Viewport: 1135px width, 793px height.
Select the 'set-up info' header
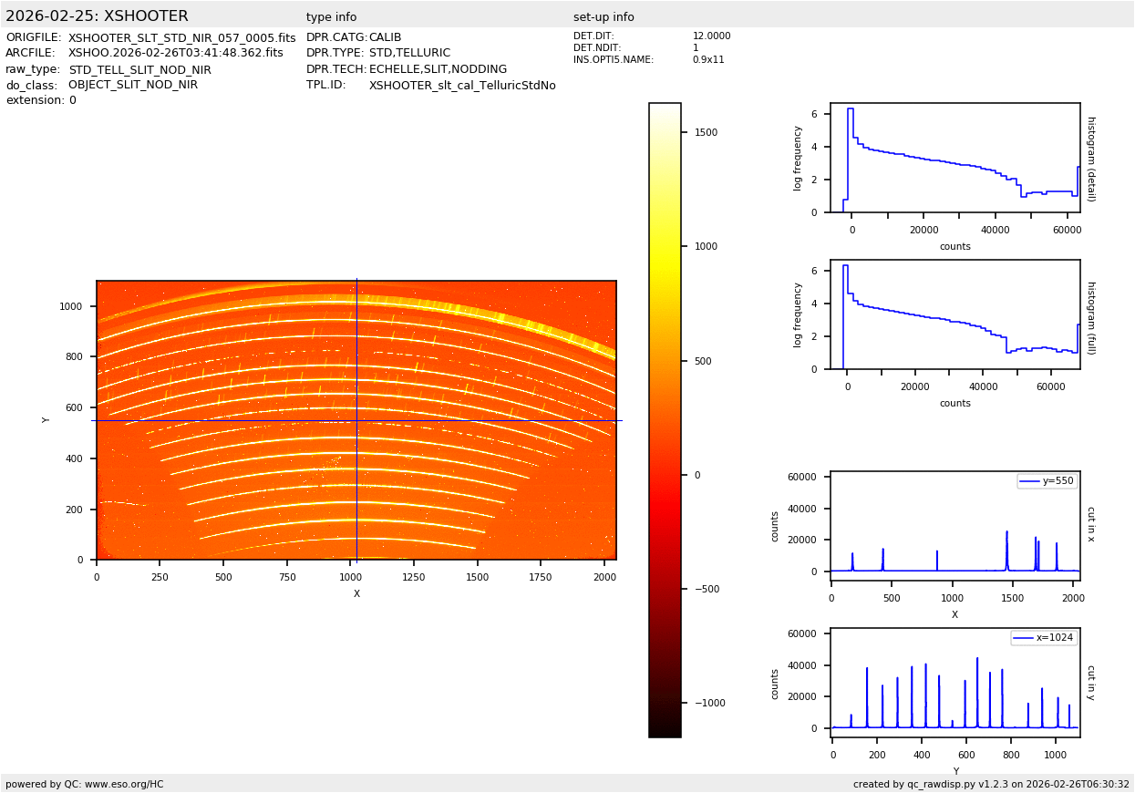tap(604, 17)
